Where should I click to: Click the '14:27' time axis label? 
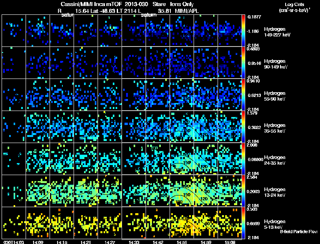[x=110, y=242]
